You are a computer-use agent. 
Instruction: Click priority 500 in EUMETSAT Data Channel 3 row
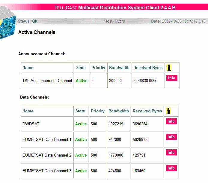tap(94, 171)
